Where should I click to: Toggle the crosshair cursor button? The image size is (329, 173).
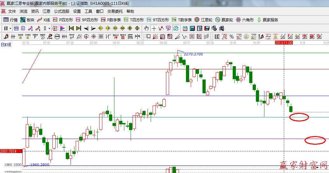click(x=154, y=28)
